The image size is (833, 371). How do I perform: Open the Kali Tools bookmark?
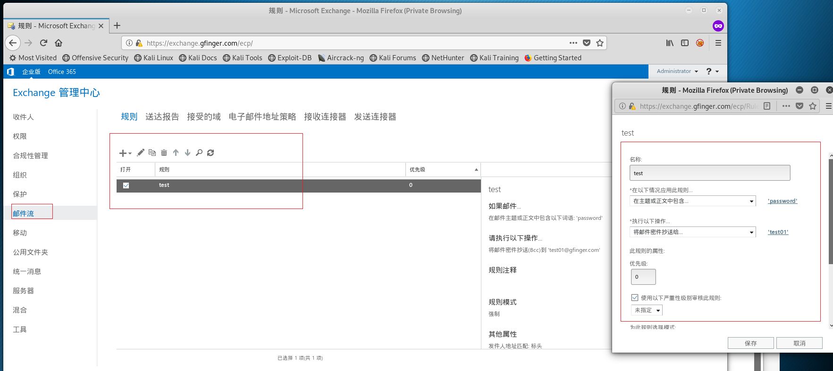coord(243,58)
